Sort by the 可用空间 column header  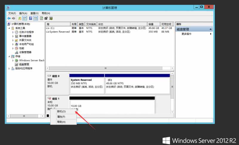tap(167, 24)
